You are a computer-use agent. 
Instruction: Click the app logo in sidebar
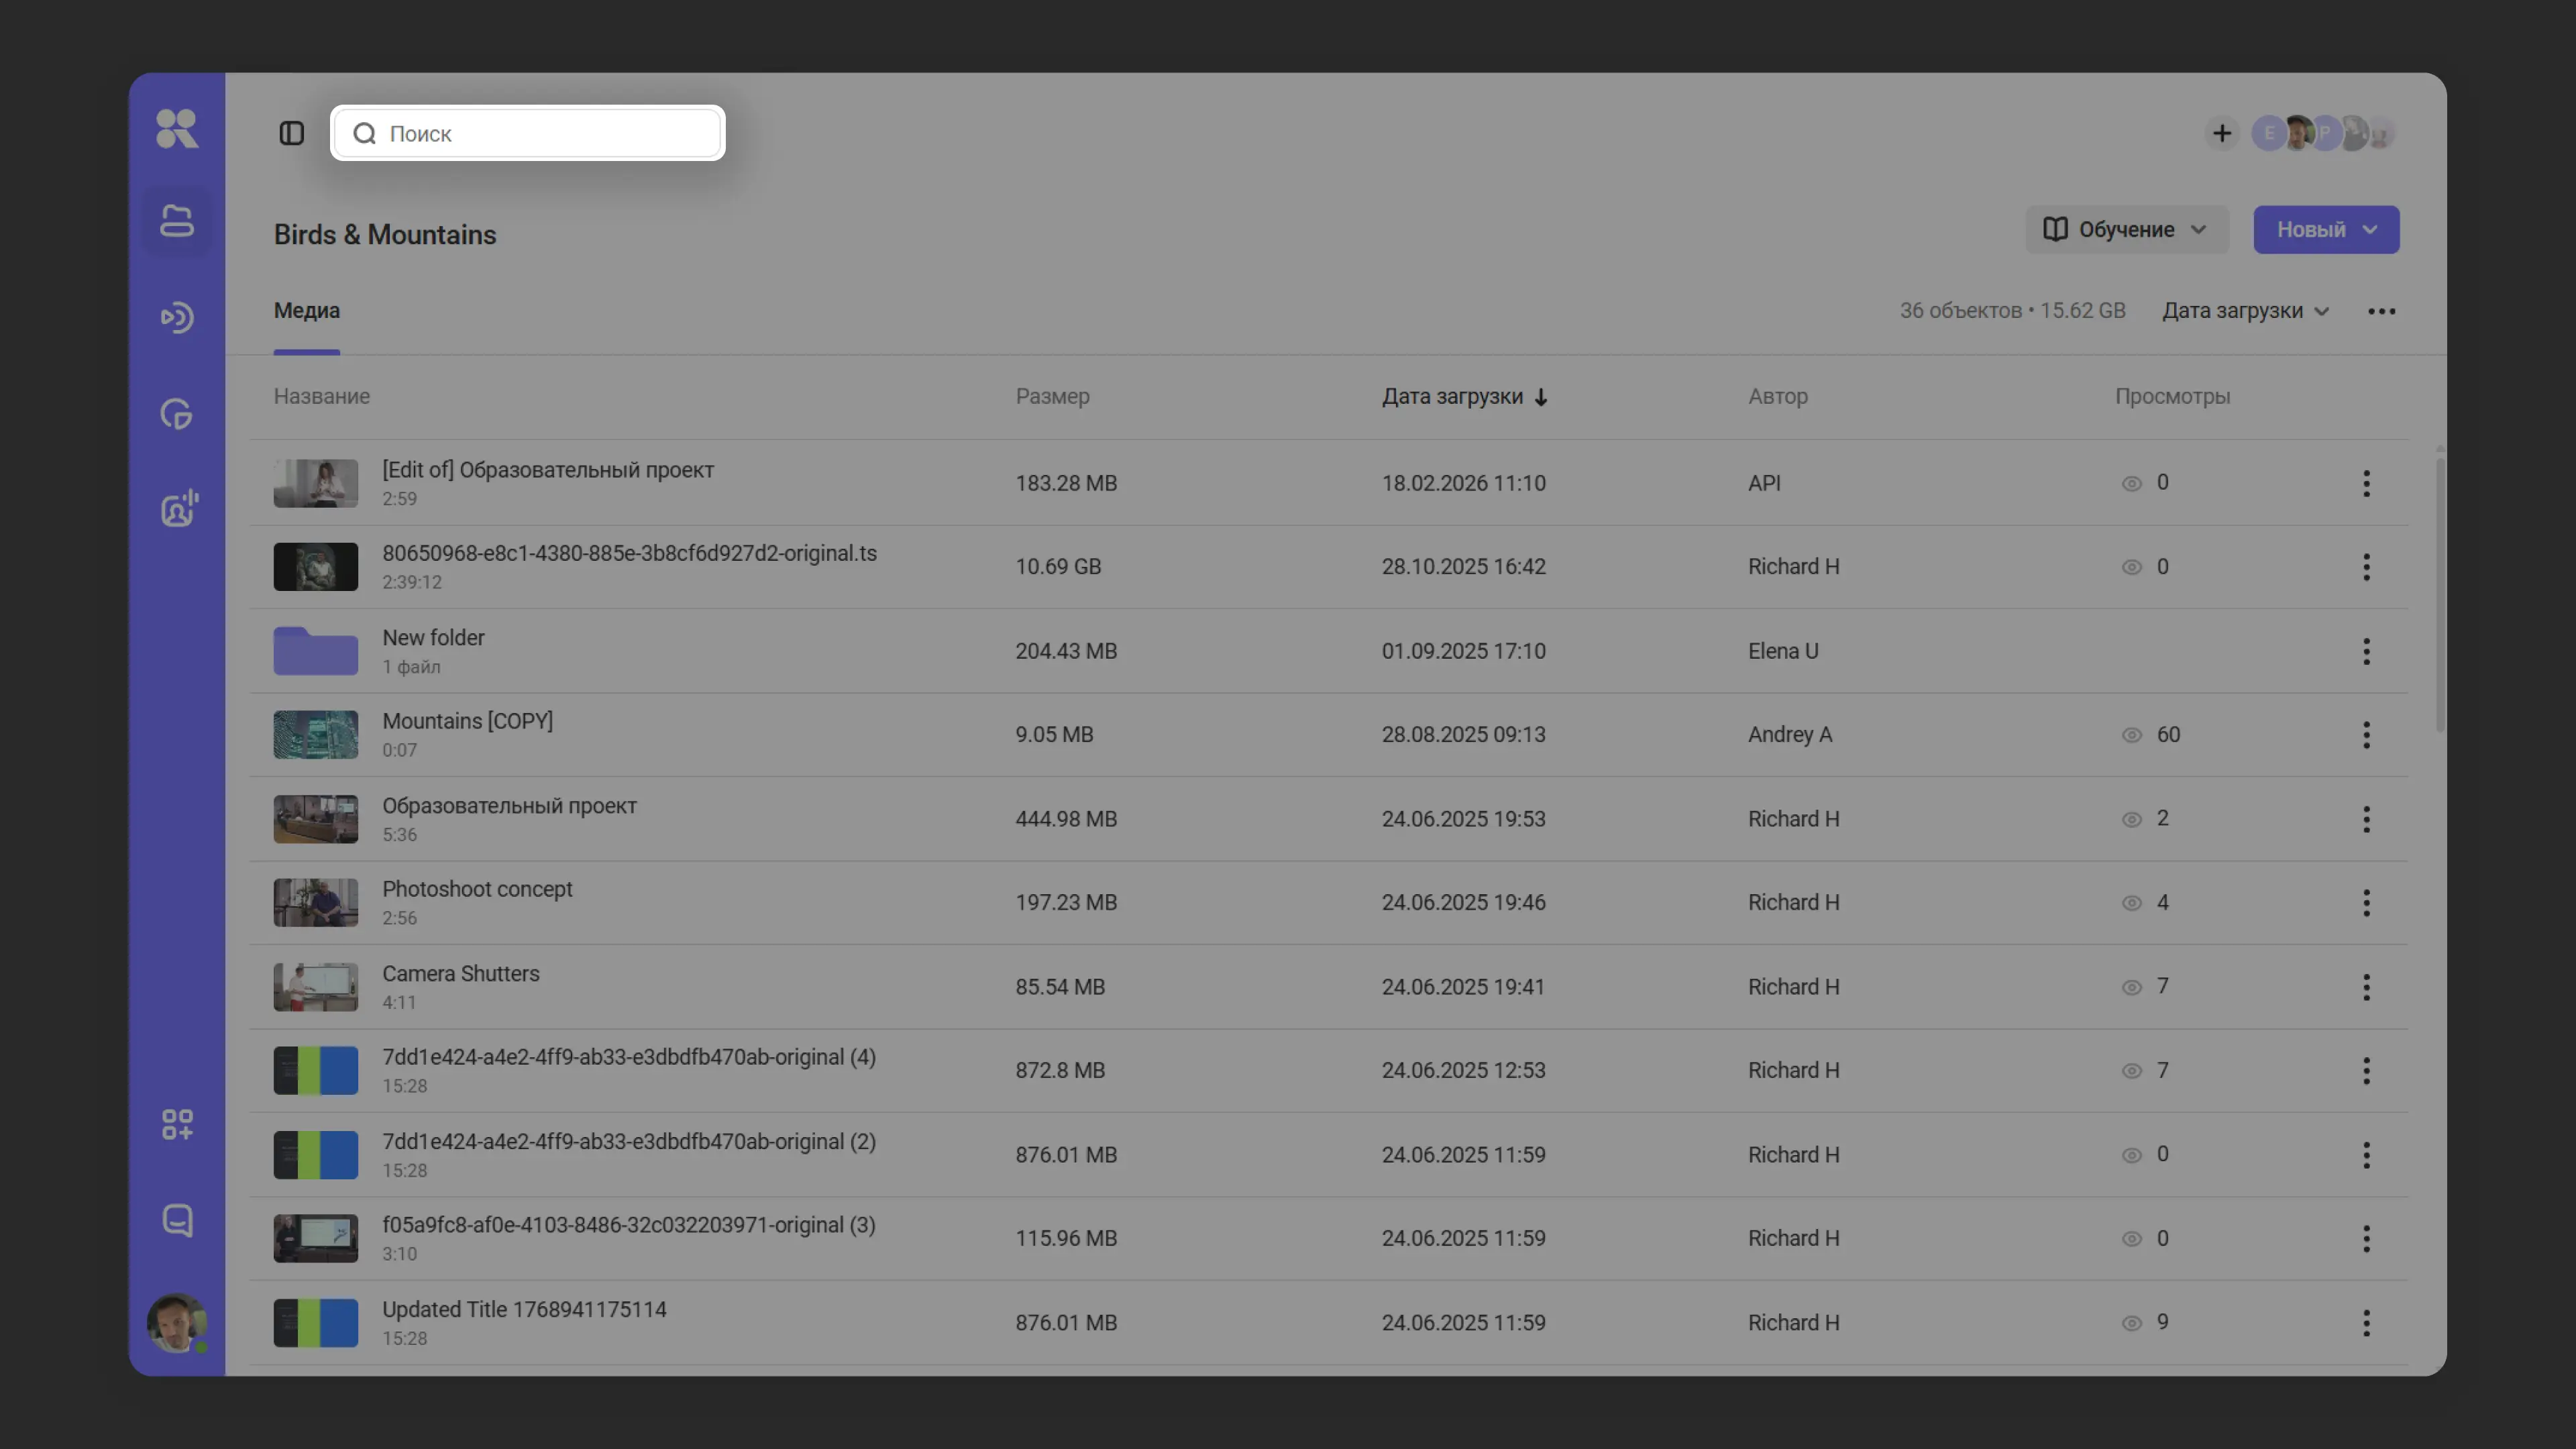[177, 129]
